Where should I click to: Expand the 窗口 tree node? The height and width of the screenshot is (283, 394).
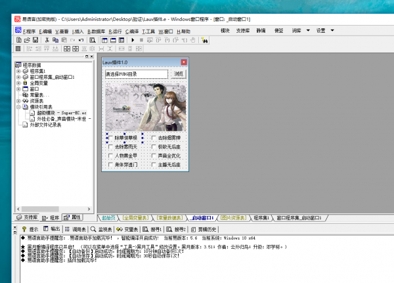(18, 89)
